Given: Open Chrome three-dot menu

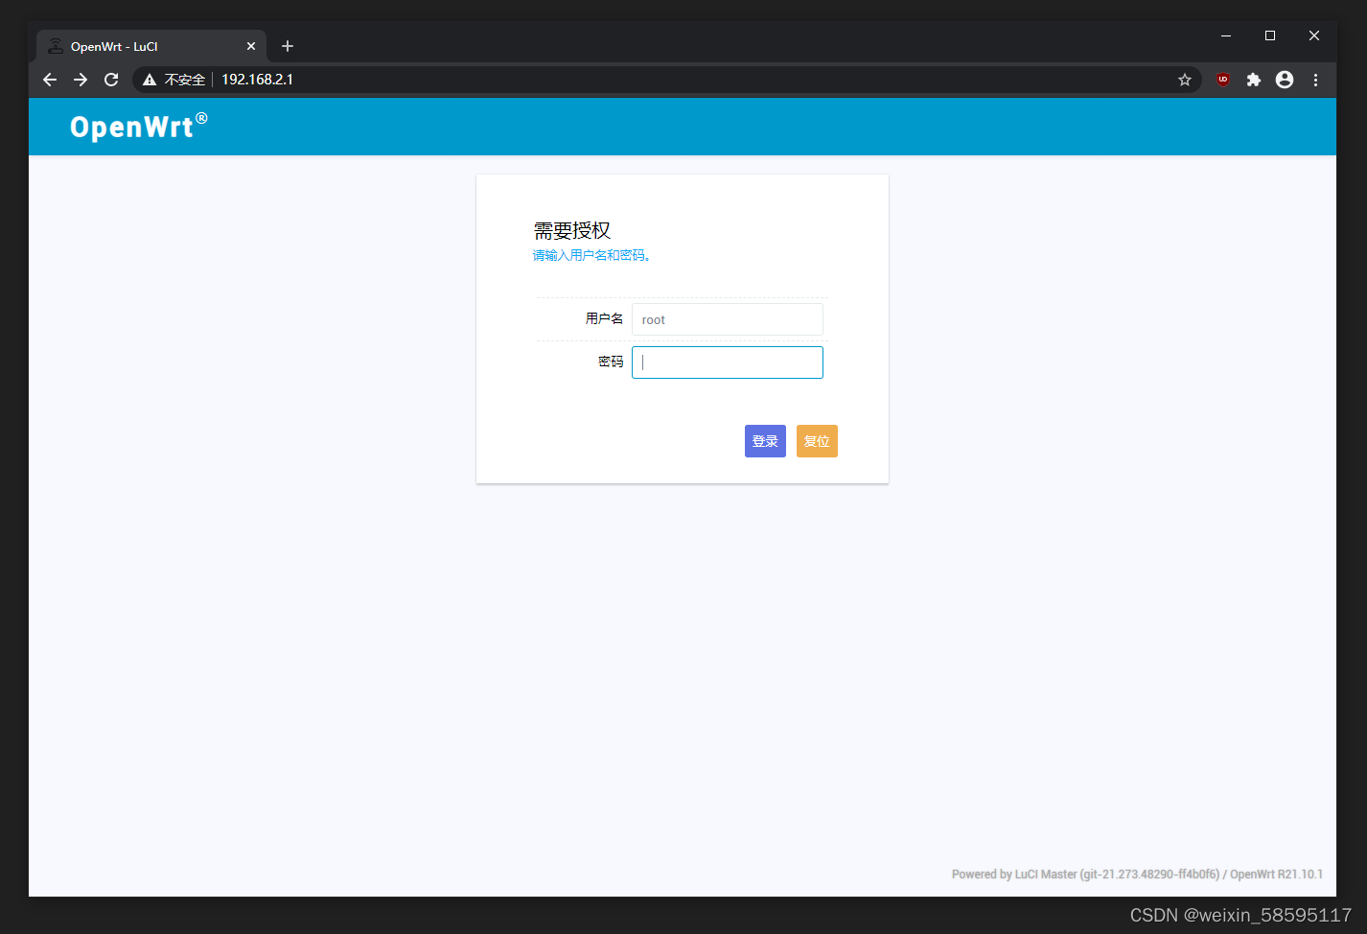Looking at the screenshot, I should point(1315,80).
